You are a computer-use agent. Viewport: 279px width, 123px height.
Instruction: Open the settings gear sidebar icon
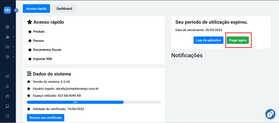pyautogui.click(x=7, y=57)
